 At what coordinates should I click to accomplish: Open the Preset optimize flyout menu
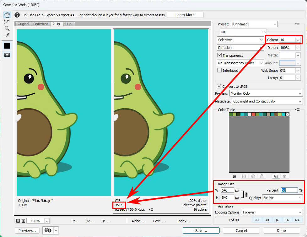tap(297, 24)
